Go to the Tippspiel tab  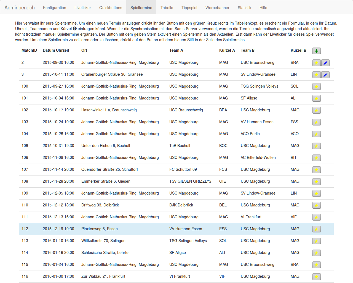tap(189, 8)
